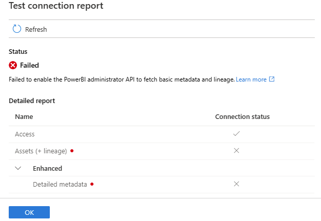The image size is (321, 221).
Task: Select the Access row name
Action: 25,134
